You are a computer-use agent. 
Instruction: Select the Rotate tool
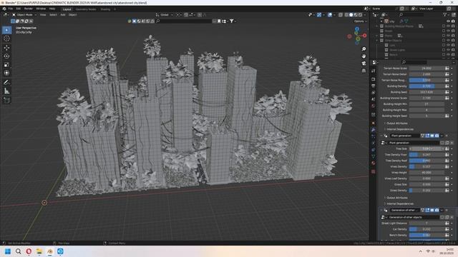[6, 56]
